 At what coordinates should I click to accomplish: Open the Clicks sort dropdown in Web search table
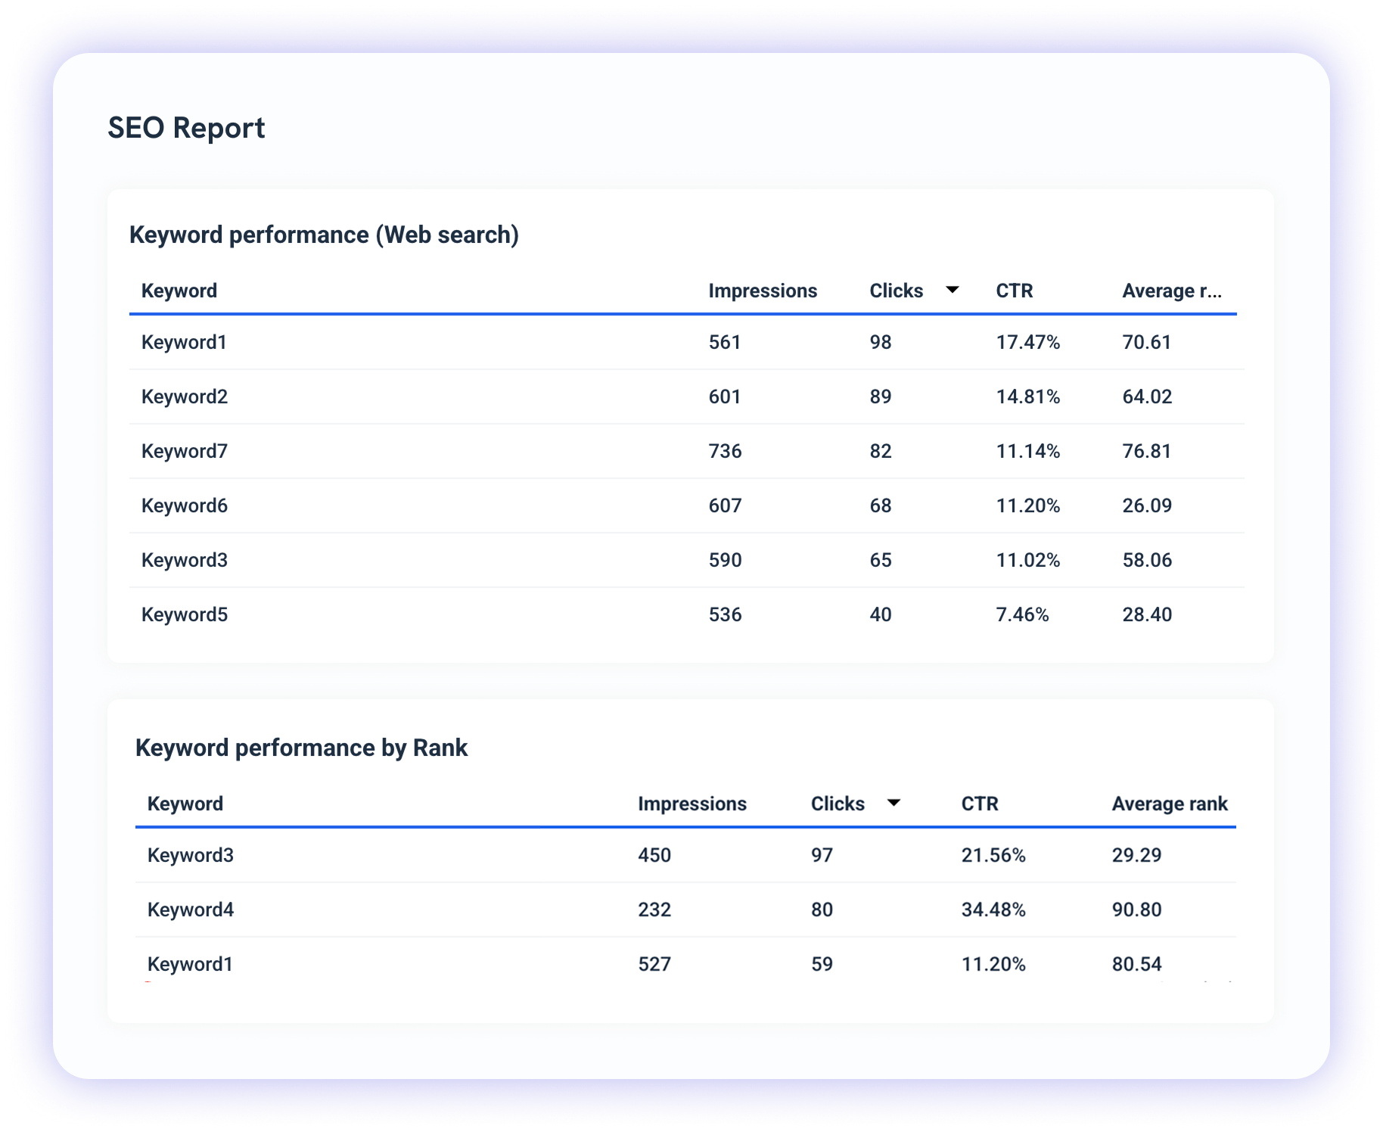[952, 290]
